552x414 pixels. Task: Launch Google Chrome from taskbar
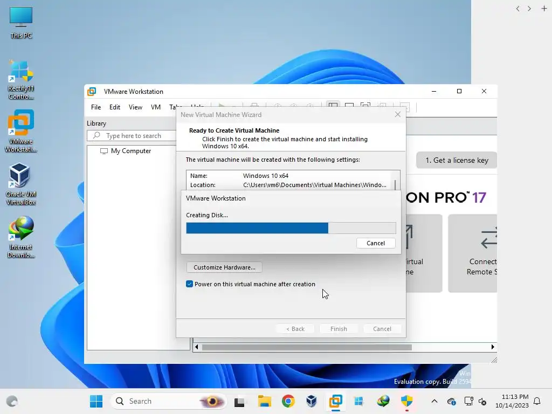click(288, 401)
